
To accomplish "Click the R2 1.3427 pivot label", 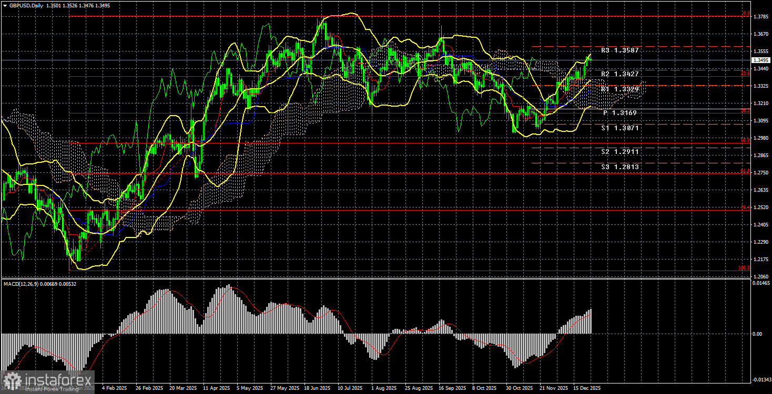I will 620,74.
